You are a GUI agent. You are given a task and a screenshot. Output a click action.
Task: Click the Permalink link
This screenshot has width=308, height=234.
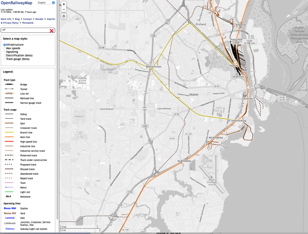coord(28,23)
